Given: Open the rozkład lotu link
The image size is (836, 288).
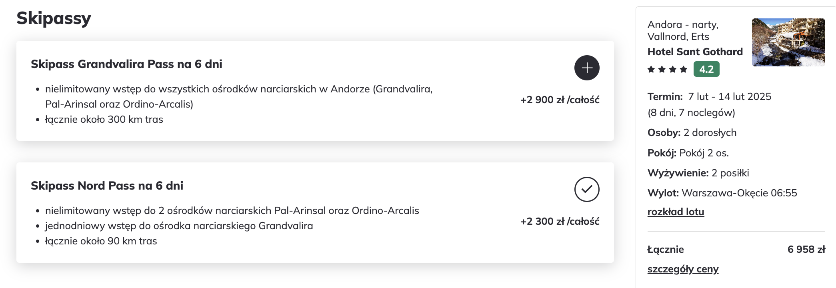Looking at the screenshot, I should point(676,212).
